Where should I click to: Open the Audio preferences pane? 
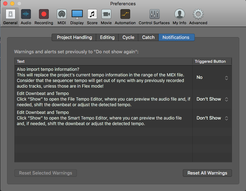click(x=26, y=17)
